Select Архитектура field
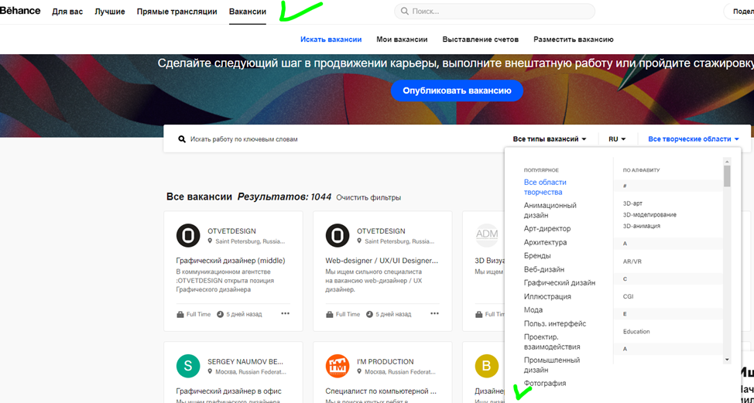The height and width of the screenshot is (403, 754). [x=545, y=243]
